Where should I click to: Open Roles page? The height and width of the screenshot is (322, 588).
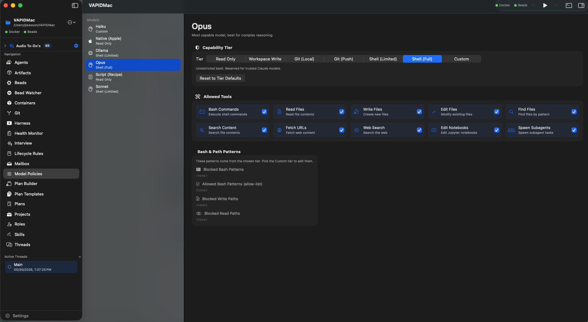tap(41, 224)
